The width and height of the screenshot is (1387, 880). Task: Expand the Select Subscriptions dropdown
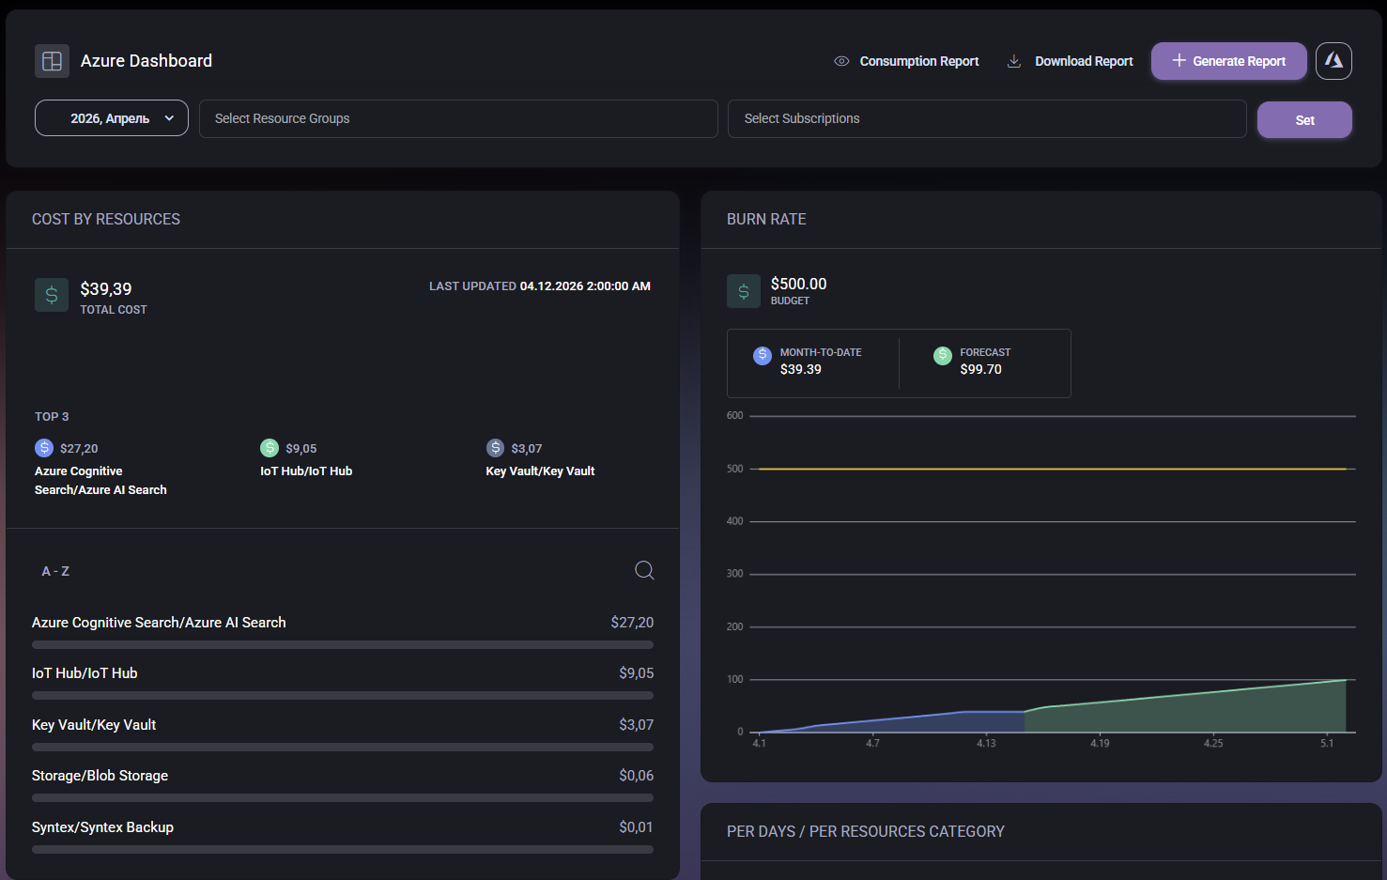click(987, 118)
